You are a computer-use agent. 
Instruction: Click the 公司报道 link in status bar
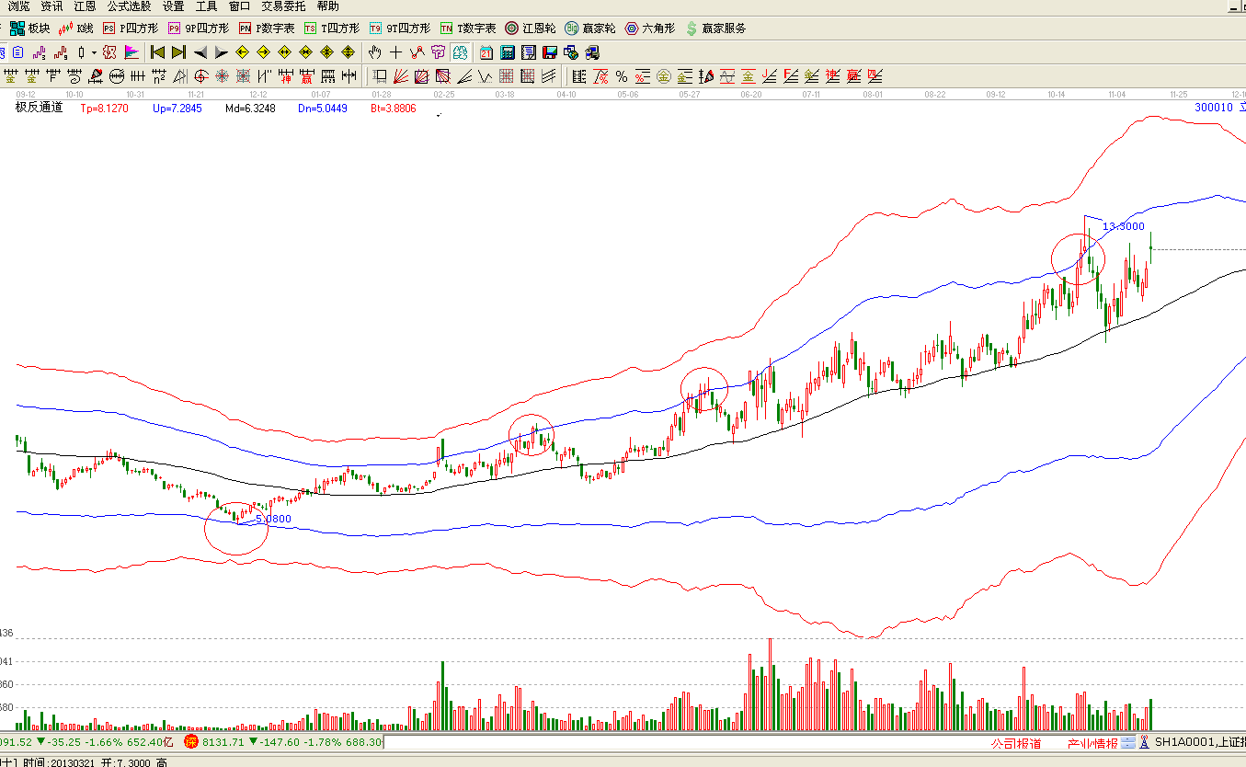coord(1016,743)
